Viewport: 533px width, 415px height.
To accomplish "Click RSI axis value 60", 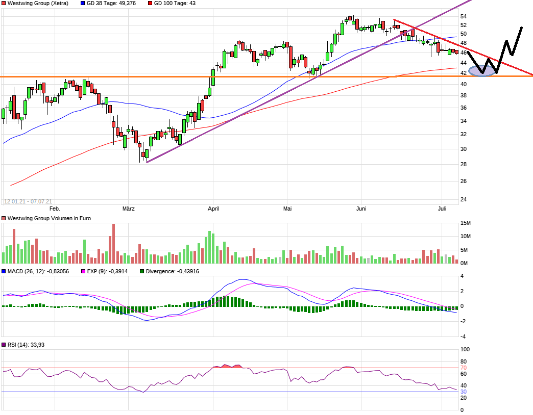I will pyautogui.click(x=464, y=374).
